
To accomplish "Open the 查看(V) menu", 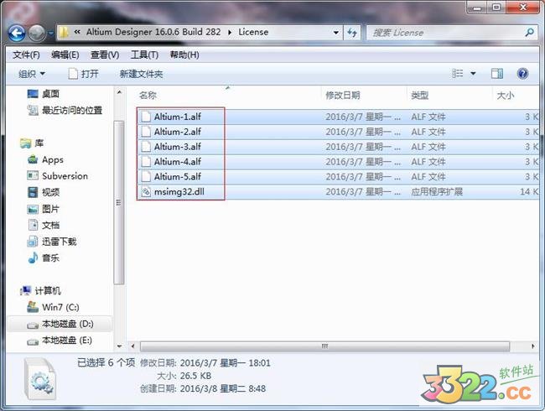I will (x=105, y=55).
